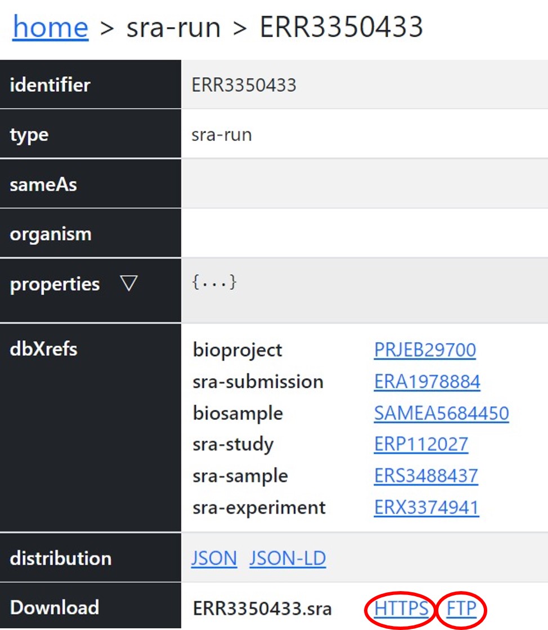Open sra-submission ERA1978884 link
Viewport: 548px width, 630px height.
tap(427, 381)
